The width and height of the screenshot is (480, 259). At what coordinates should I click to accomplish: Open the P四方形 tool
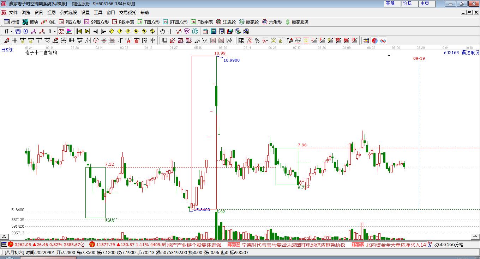(70, 22)
